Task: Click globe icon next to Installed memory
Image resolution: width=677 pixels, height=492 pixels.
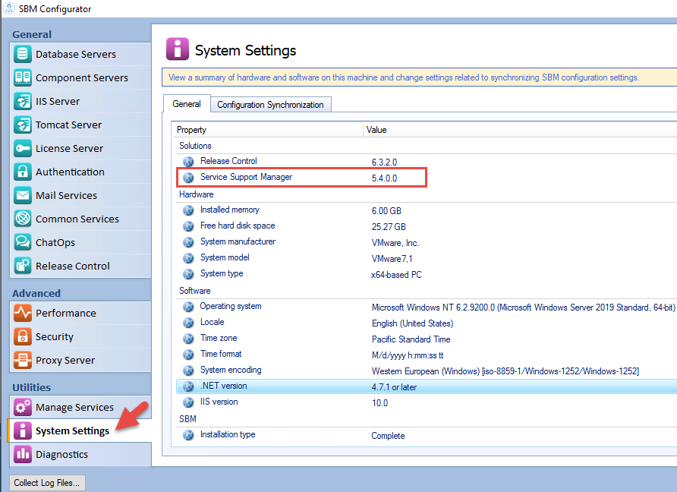Action: [188, 210]
